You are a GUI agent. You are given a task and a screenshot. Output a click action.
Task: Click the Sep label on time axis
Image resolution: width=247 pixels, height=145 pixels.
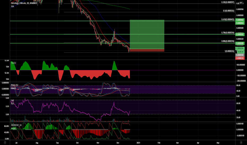coord(57,143)
